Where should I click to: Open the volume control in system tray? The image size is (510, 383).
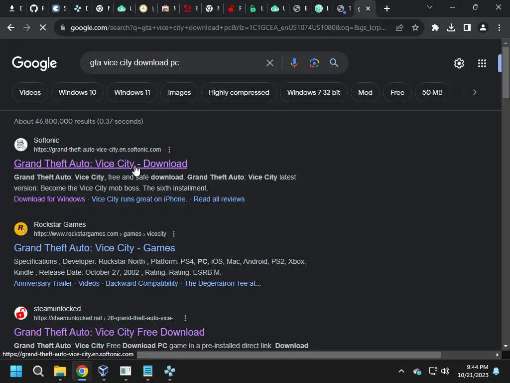point(445,371)
